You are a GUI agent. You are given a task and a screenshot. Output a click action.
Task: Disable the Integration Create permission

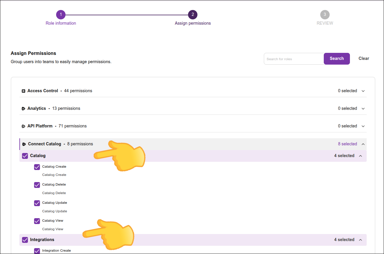37,250
